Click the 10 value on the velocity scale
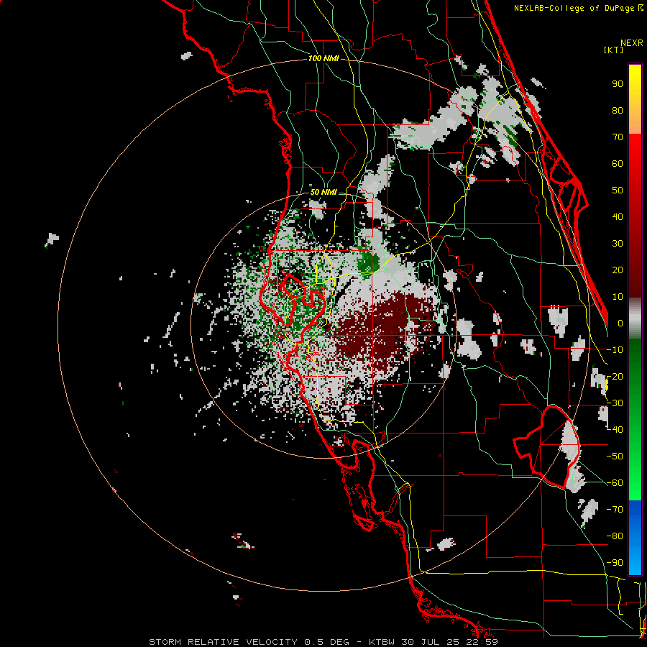The height and width of the screenshot is (647, 647). [x=618, y=297]
